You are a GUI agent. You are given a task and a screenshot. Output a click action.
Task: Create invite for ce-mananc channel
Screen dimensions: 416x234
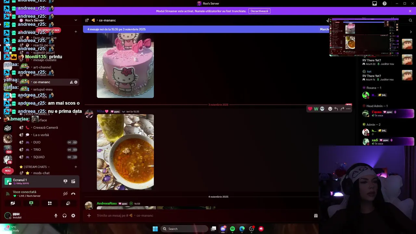tap(71, 82)
